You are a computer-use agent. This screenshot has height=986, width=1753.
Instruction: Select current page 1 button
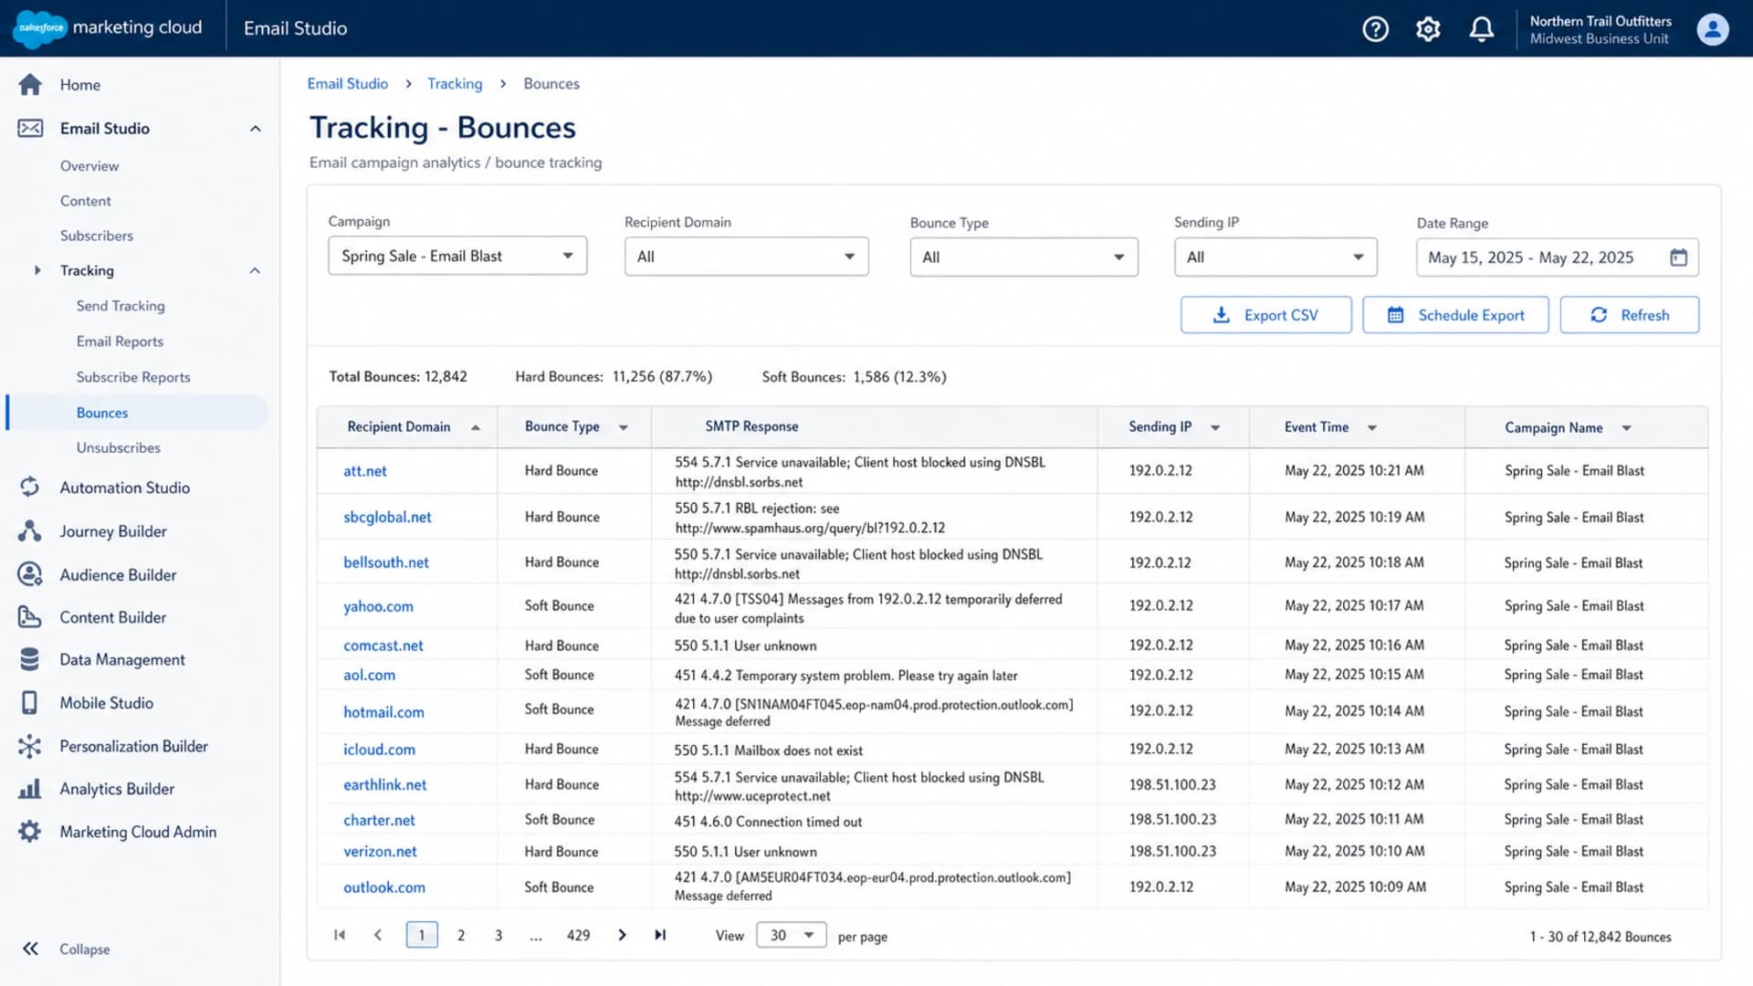tap(422, 935)
